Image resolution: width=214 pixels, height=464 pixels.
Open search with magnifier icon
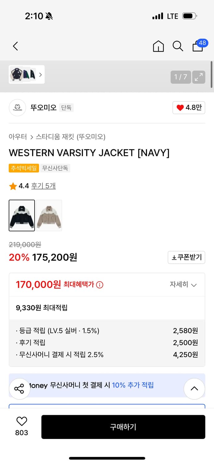(x=178, y=46)
